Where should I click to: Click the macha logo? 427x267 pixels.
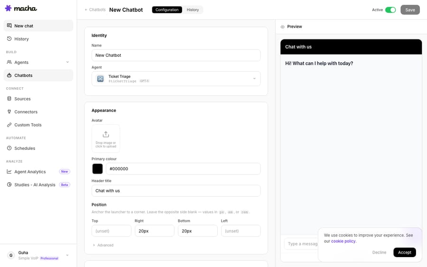(x=21, y=8)
